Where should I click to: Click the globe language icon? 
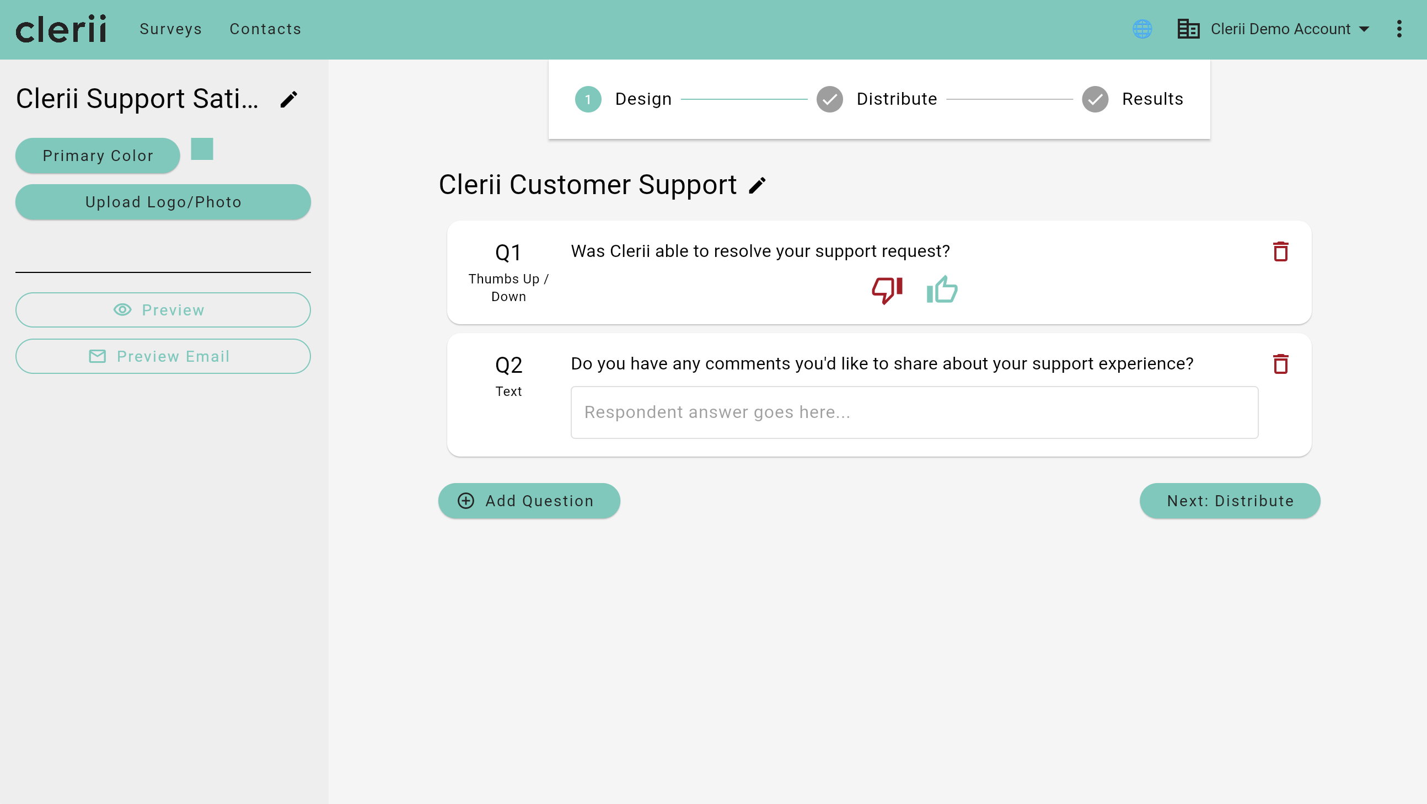click(1142, 29)
